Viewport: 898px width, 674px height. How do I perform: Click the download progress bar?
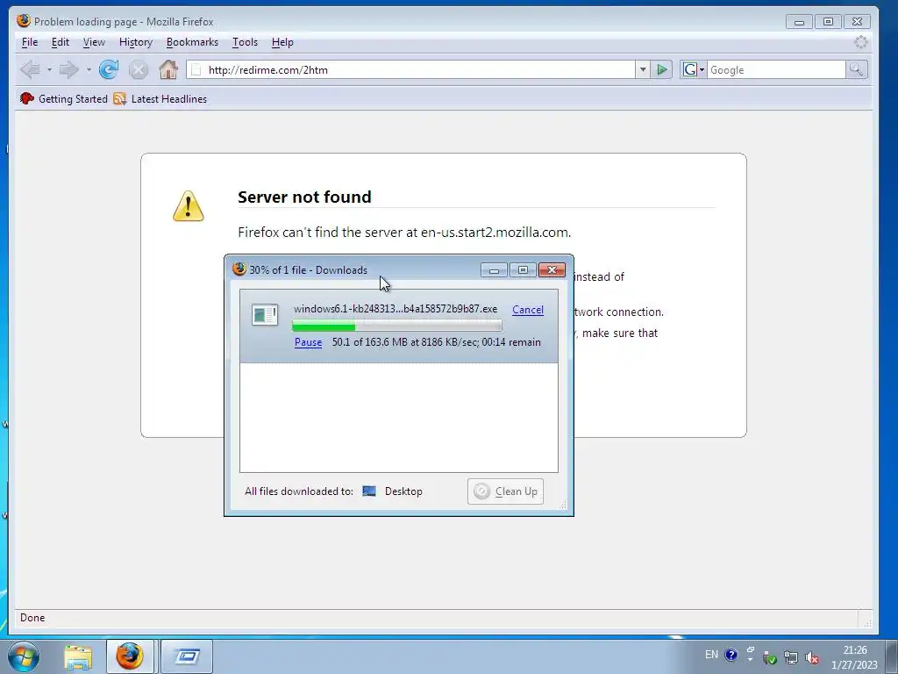(397, 326)
